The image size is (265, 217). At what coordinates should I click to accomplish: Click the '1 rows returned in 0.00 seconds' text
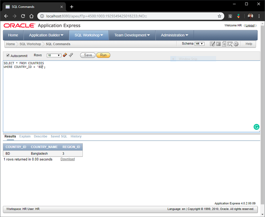click(x=28, y=159)
